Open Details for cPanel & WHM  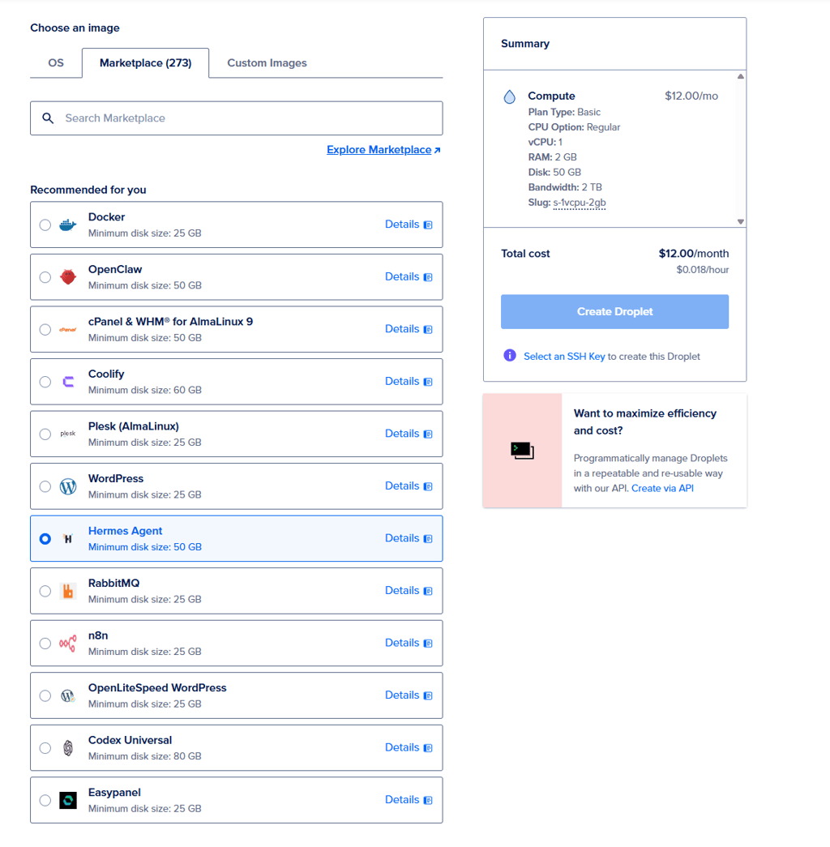click(x=408, y=329)
